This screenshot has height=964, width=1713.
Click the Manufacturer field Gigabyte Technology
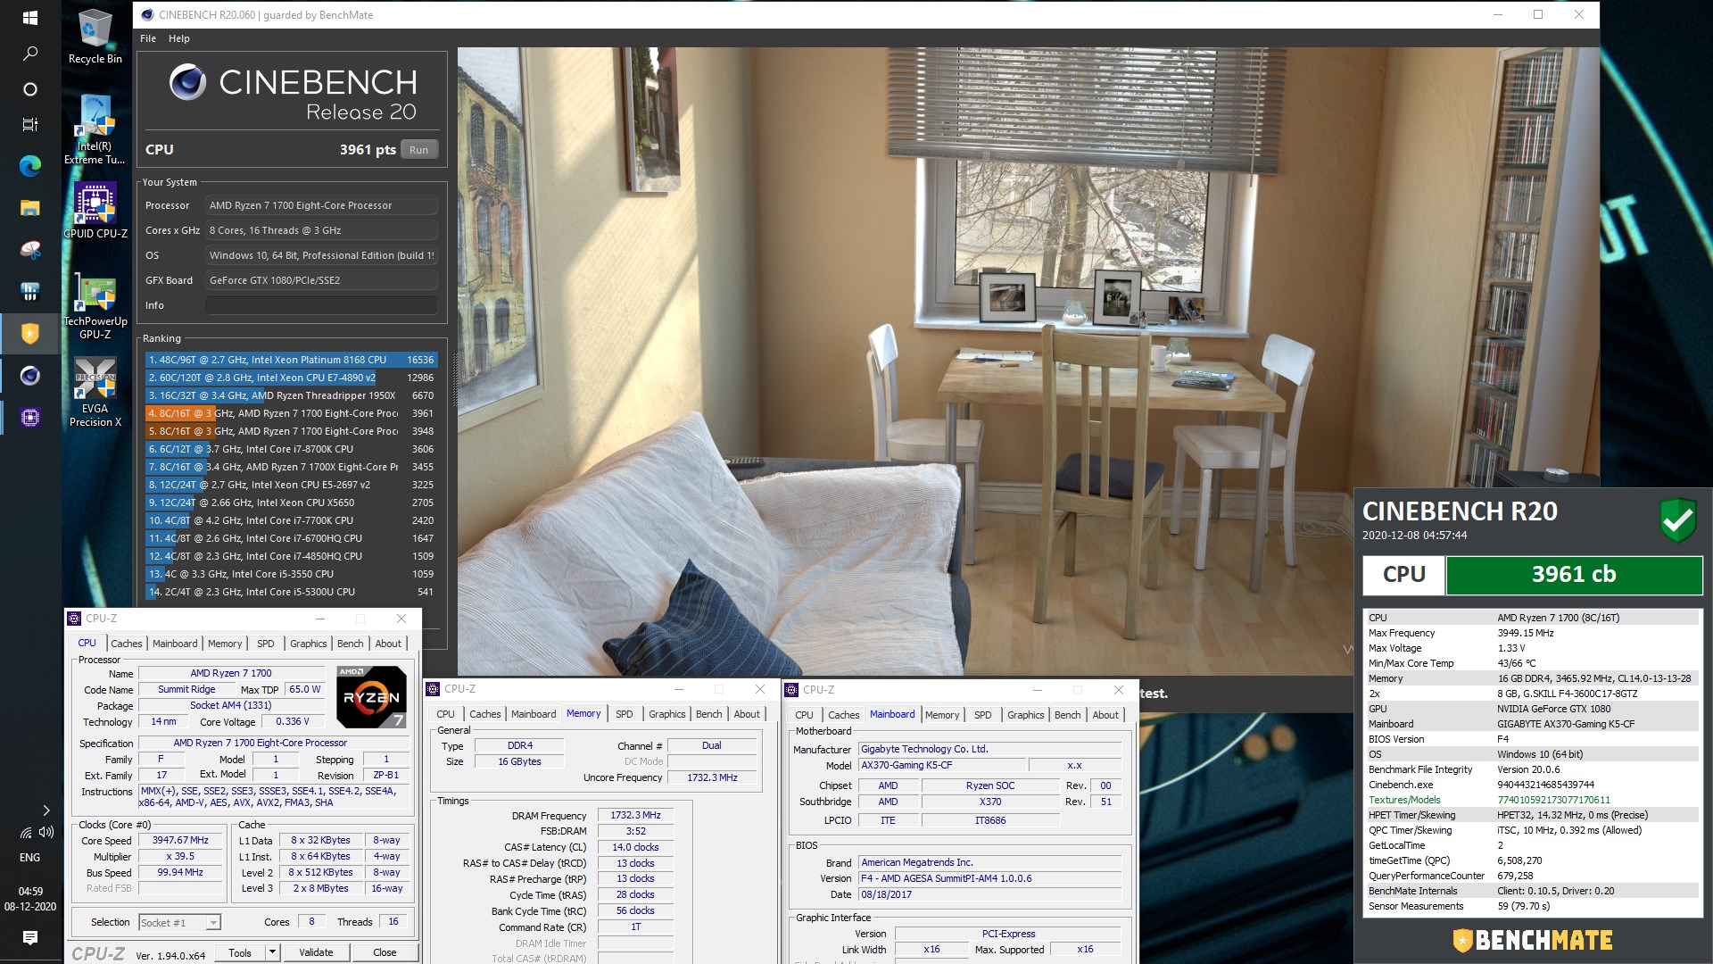[989, 750]
